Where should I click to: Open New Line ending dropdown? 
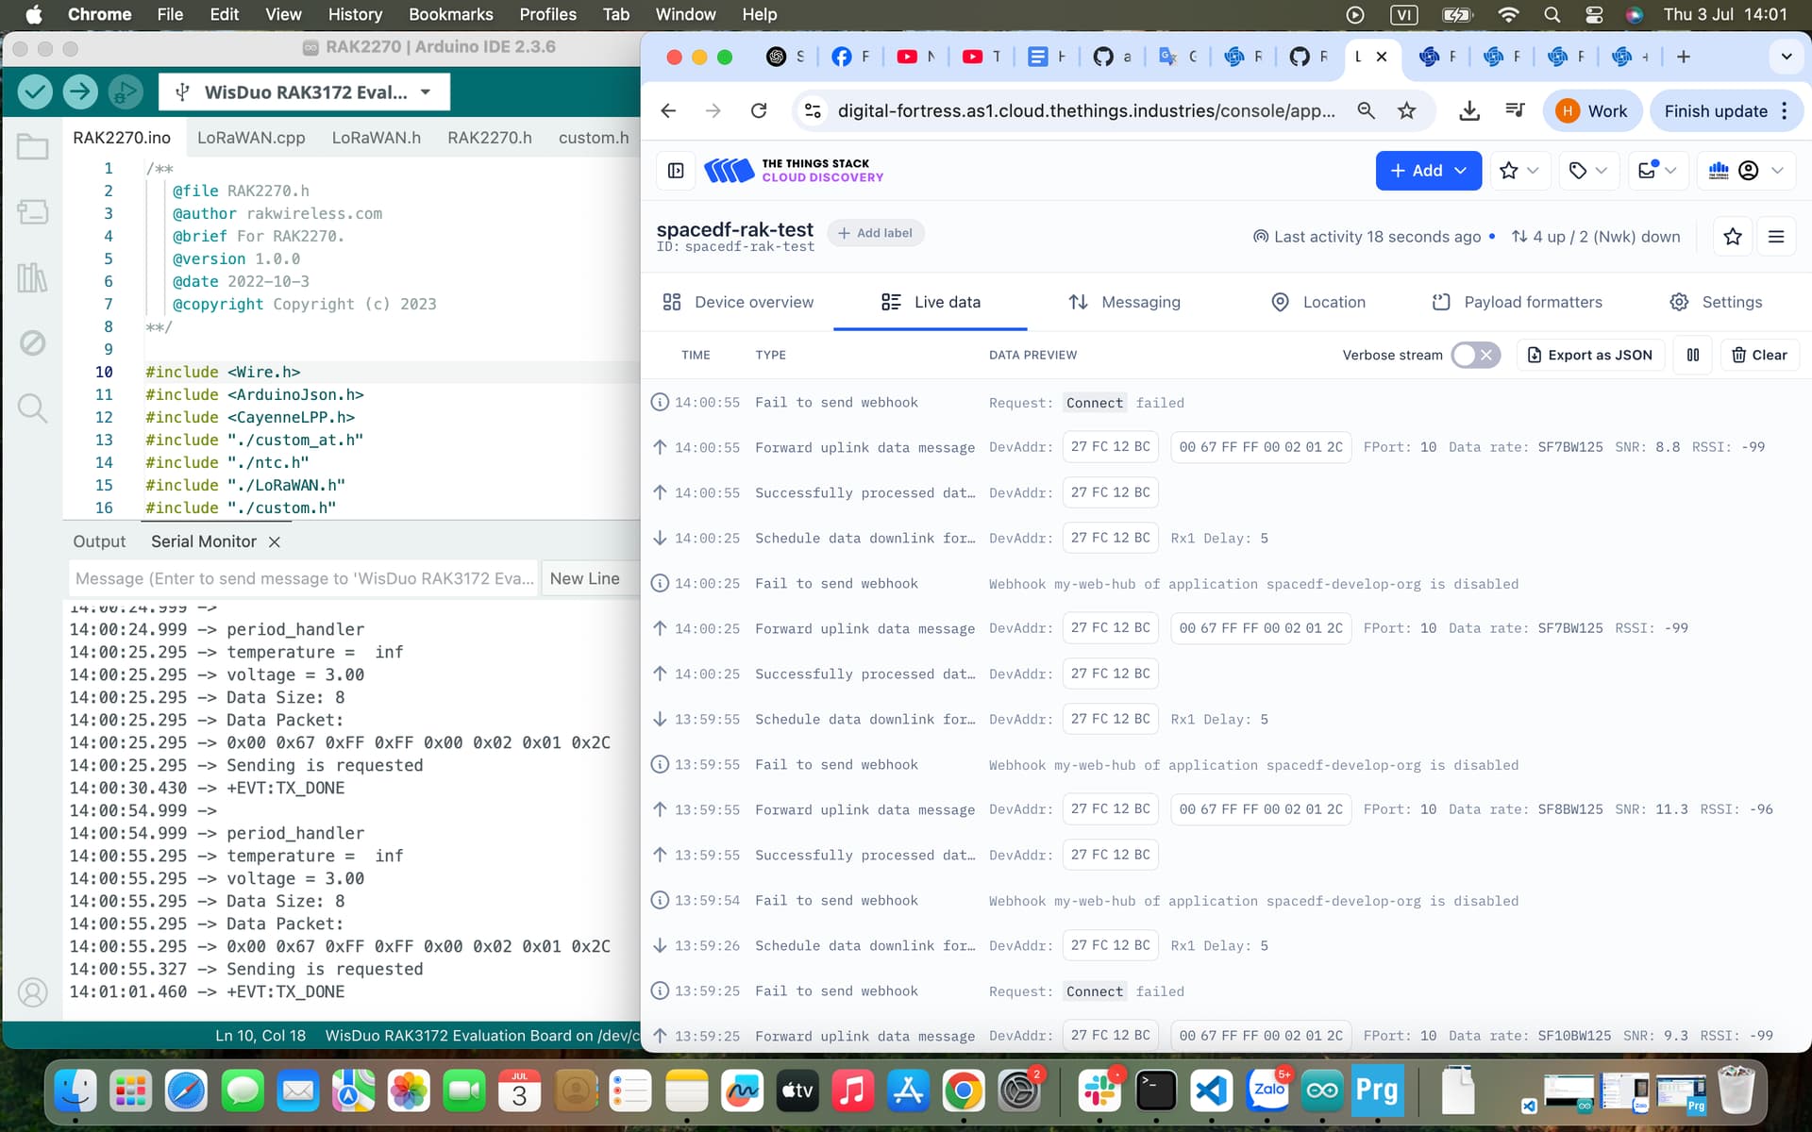click(585, 578)
